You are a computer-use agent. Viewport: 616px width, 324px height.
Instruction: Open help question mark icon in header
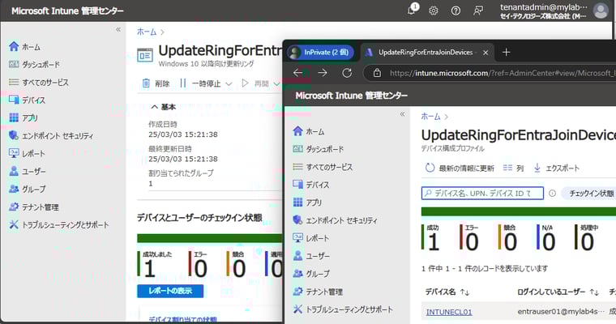[456, 11]
